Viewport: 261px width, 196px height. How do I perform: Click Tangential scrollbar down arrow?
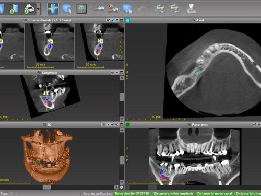pos(122,119)
